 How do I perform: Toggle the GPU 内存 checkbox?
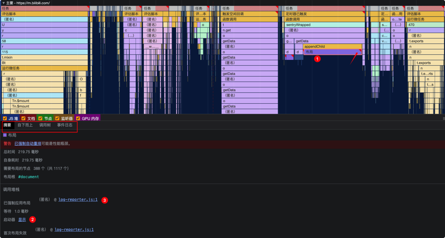78,118
